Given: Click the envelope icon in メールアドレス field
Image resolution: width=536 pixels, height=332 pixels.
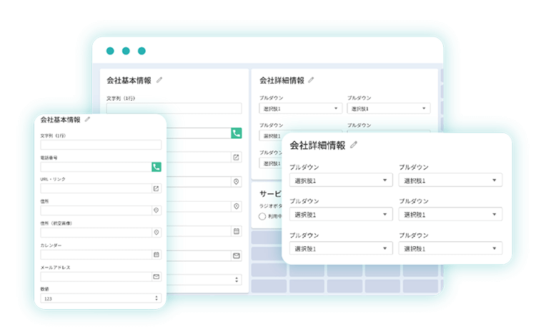Looking at the screenshot, I should [157, 276].
